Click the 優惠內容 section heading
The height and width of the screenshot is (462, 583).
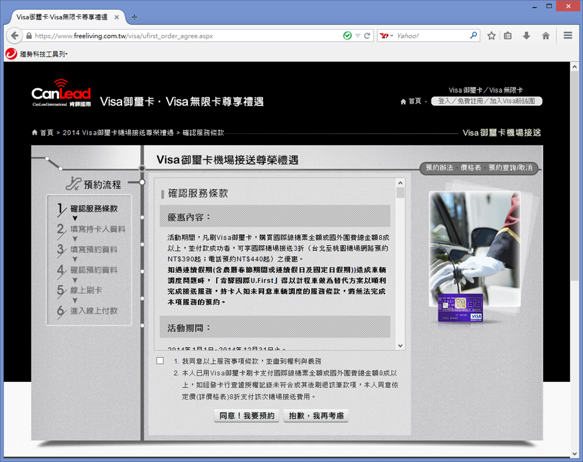(x=275, y=217)
